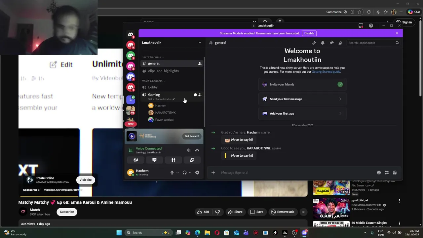
Task: Share the YouTube video
Action: click(x=235, y=212)
